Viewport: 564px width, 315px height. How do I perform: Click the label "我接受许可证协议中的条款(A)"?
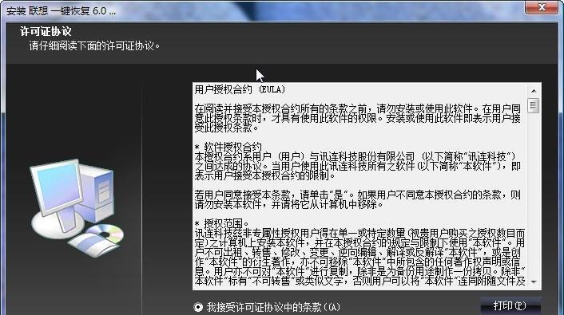pyautogui.click(x=273, y=307)
